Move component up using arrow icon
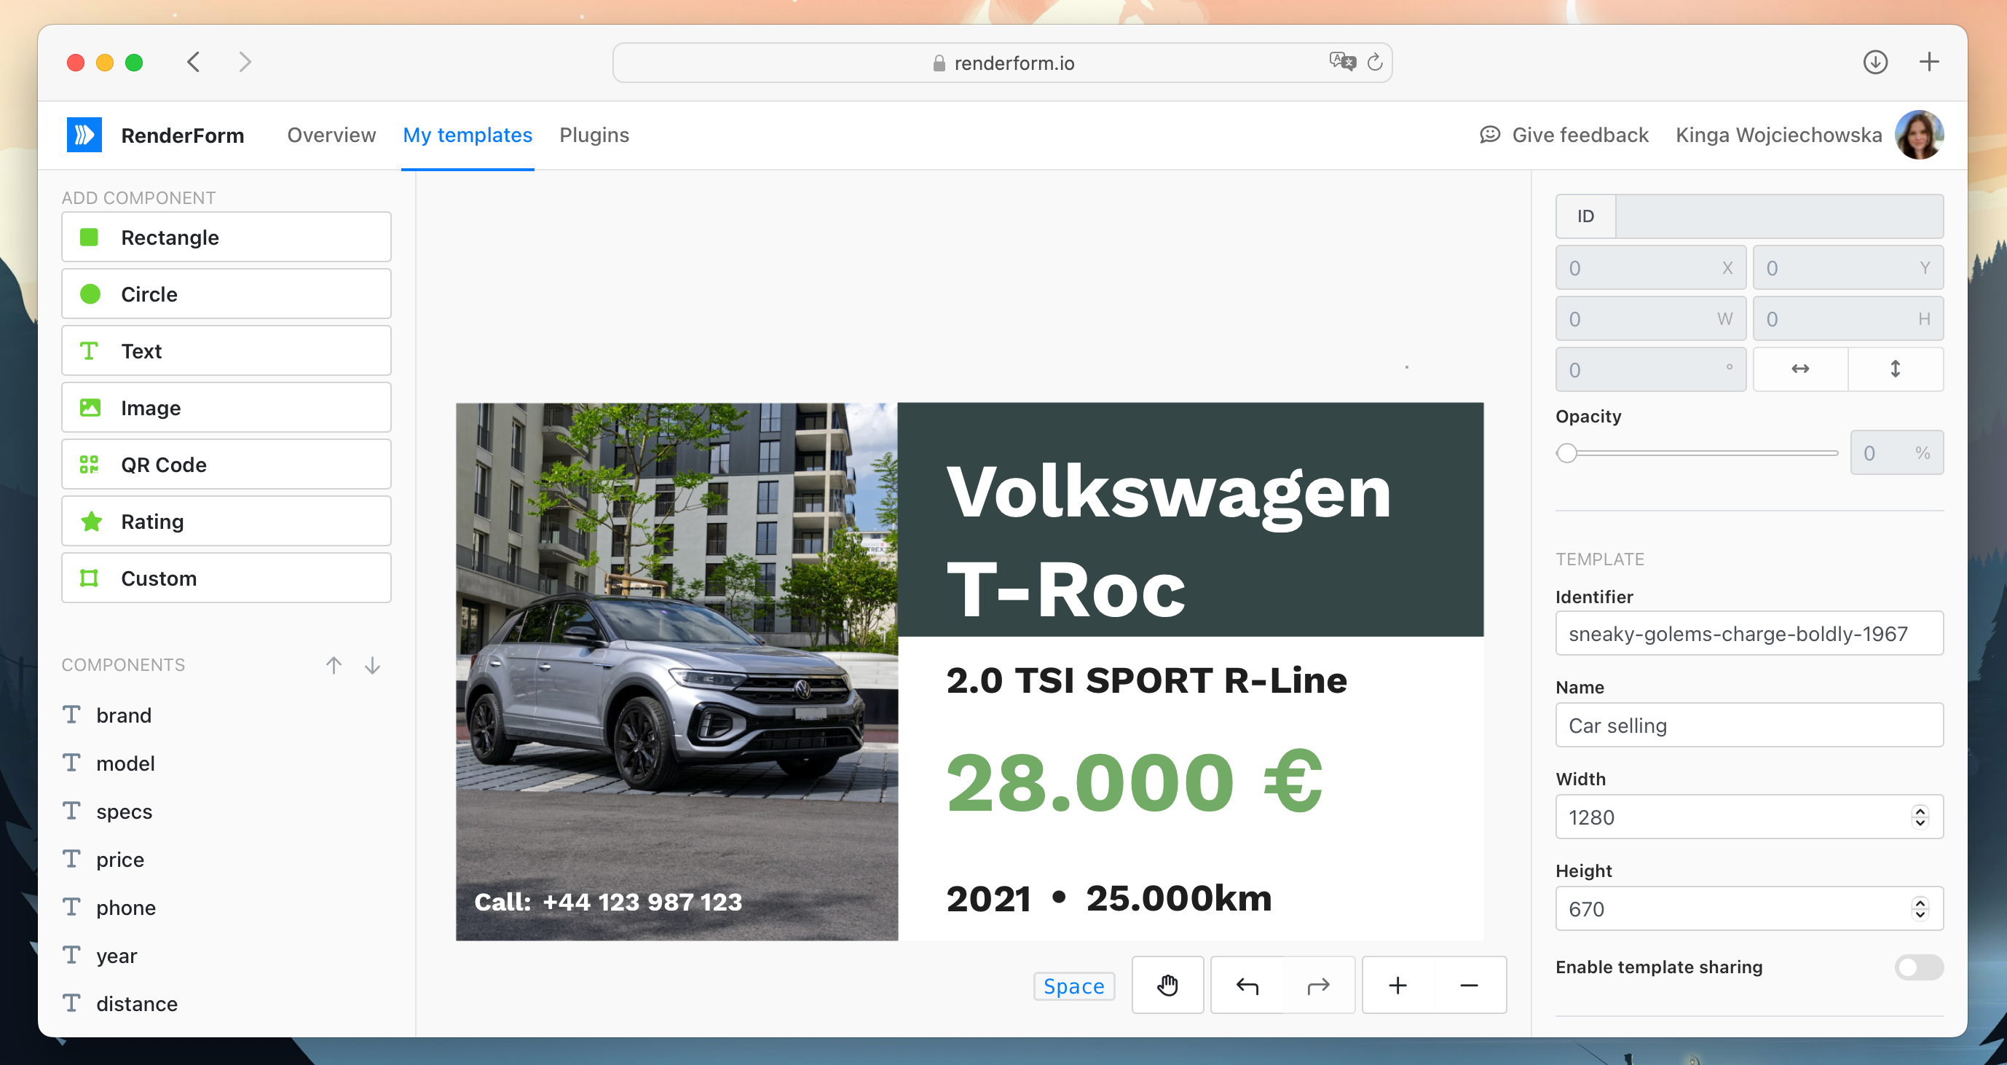The image size is (2007, 1065). click(334, 664)
